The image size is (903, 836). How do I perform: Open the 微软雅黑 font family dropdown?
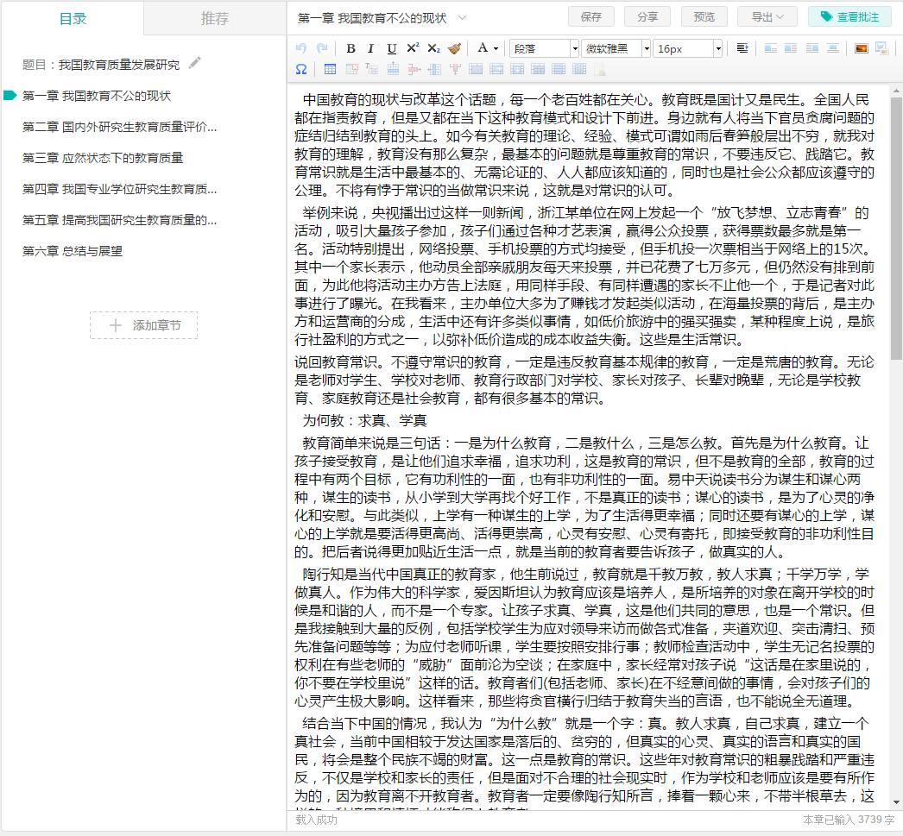[616, 48]
